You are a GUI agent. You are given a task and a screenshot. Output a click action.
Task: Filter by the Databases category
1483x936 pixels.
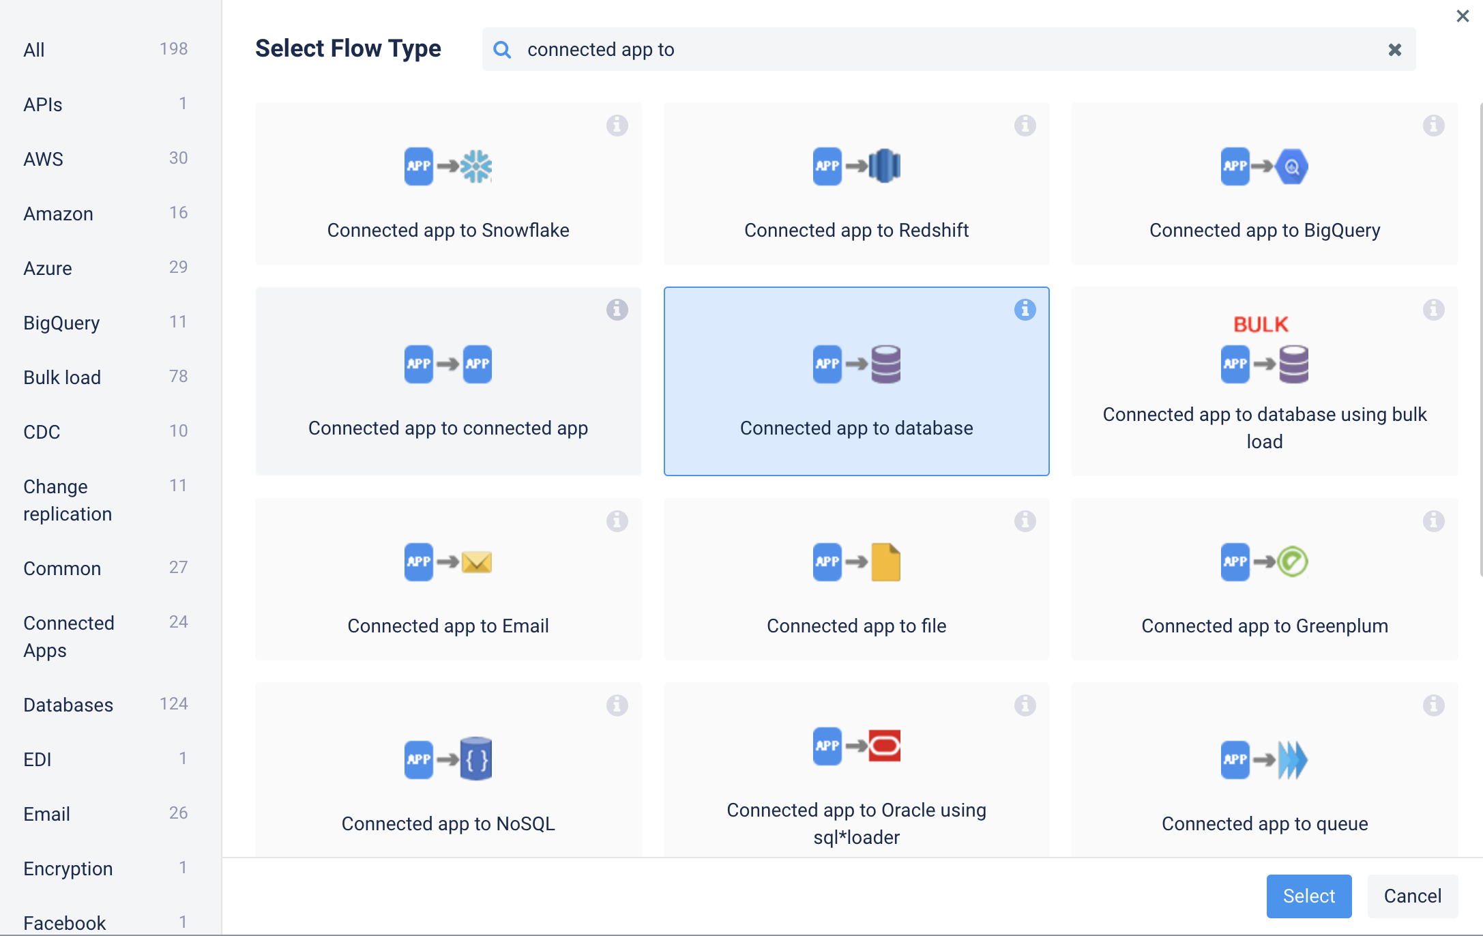[x=68, y=705]
